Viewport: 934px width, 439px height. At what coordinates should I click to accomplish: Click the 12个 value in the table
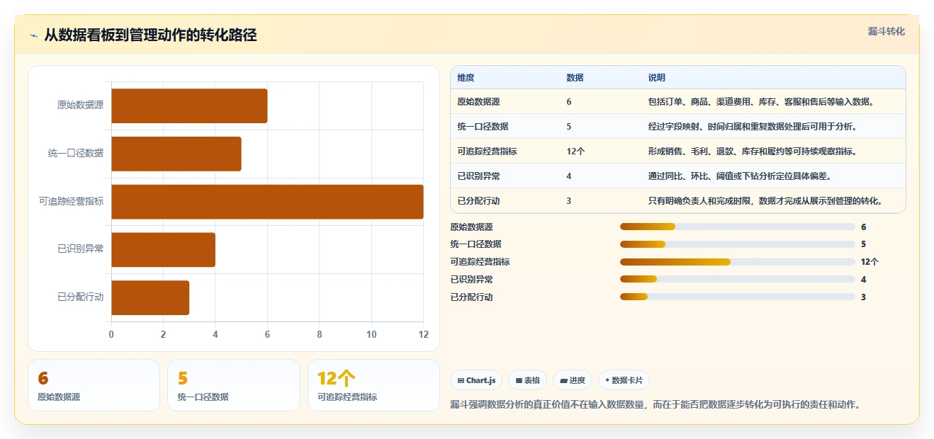[575, 152]
